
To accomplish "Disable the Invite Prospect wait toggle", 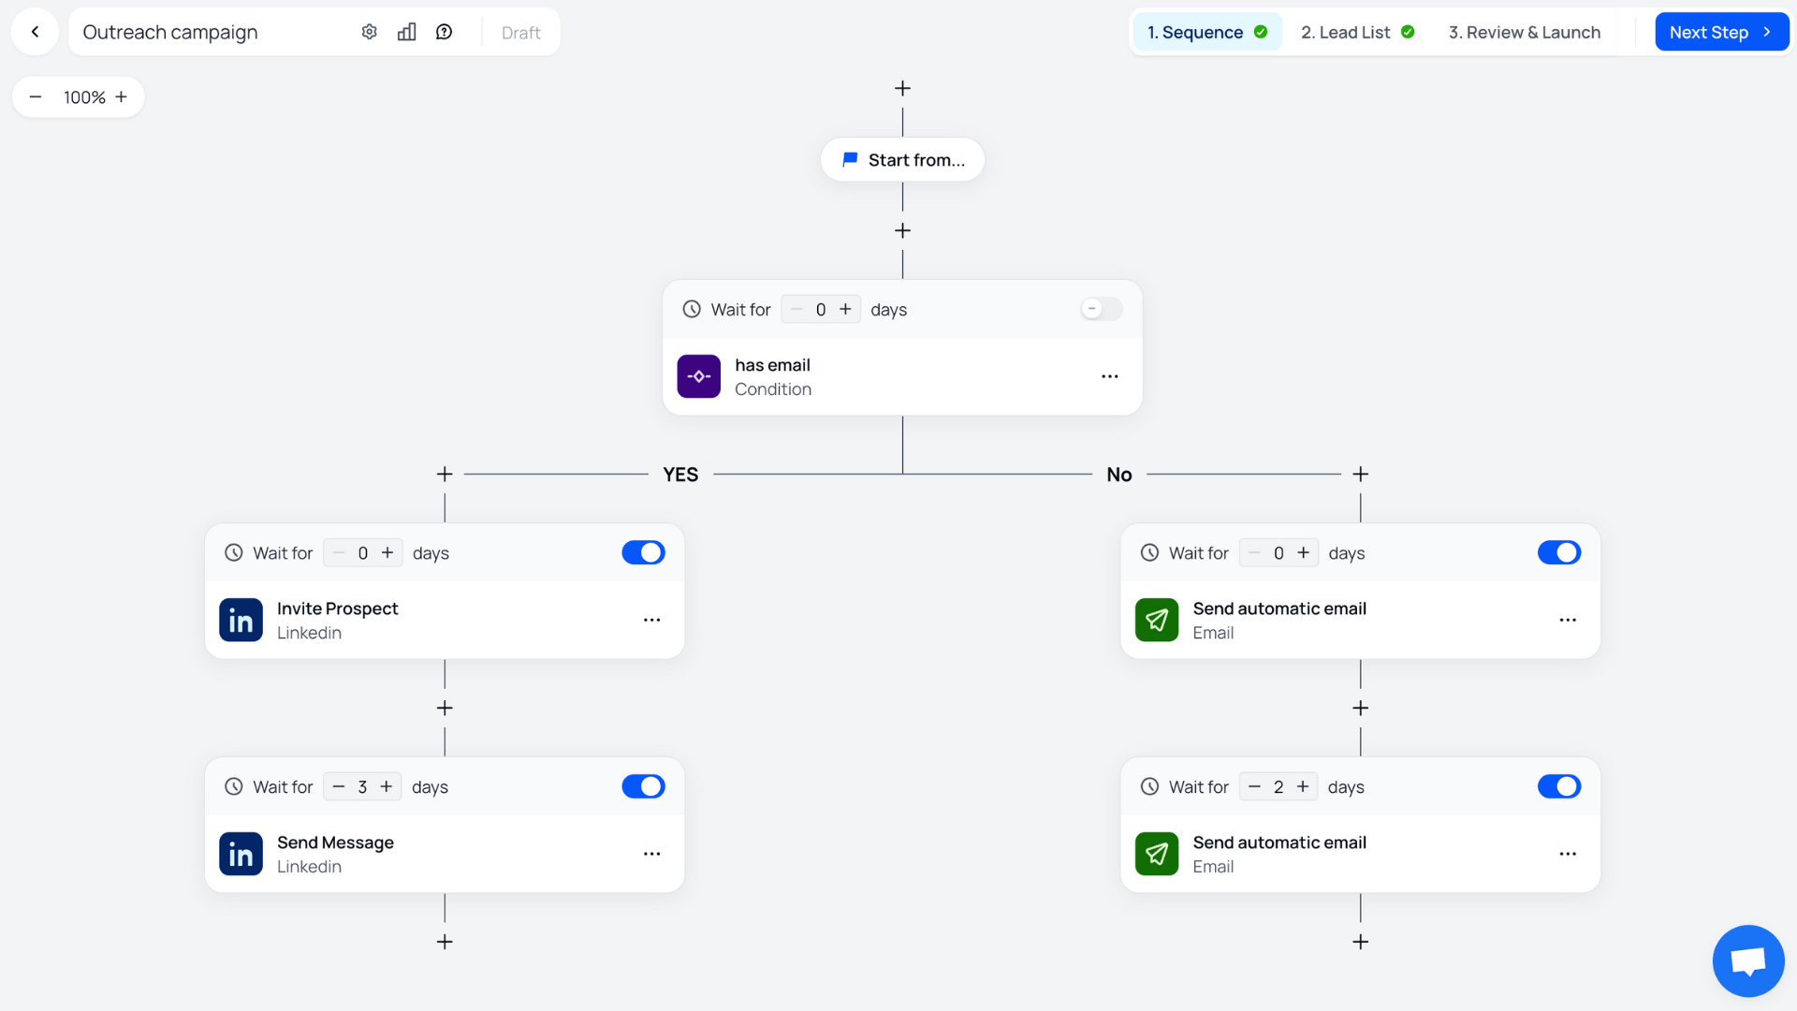I will (643, 552).
